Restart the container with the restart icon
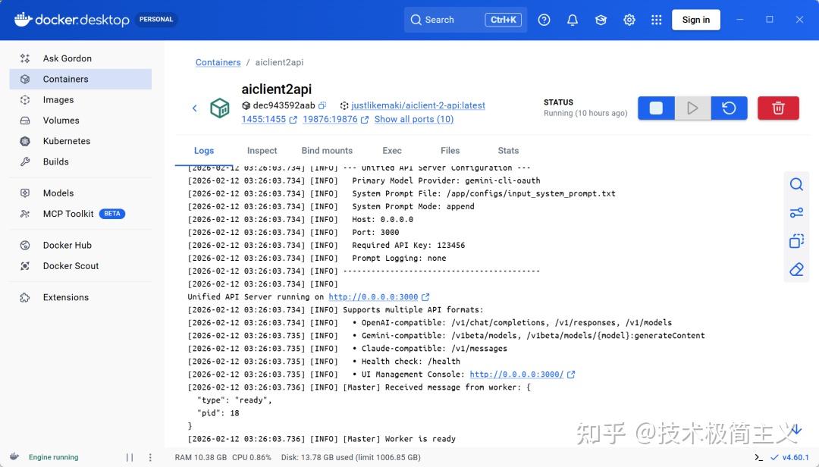The image size is (819, 467). [x=729, y=108]
